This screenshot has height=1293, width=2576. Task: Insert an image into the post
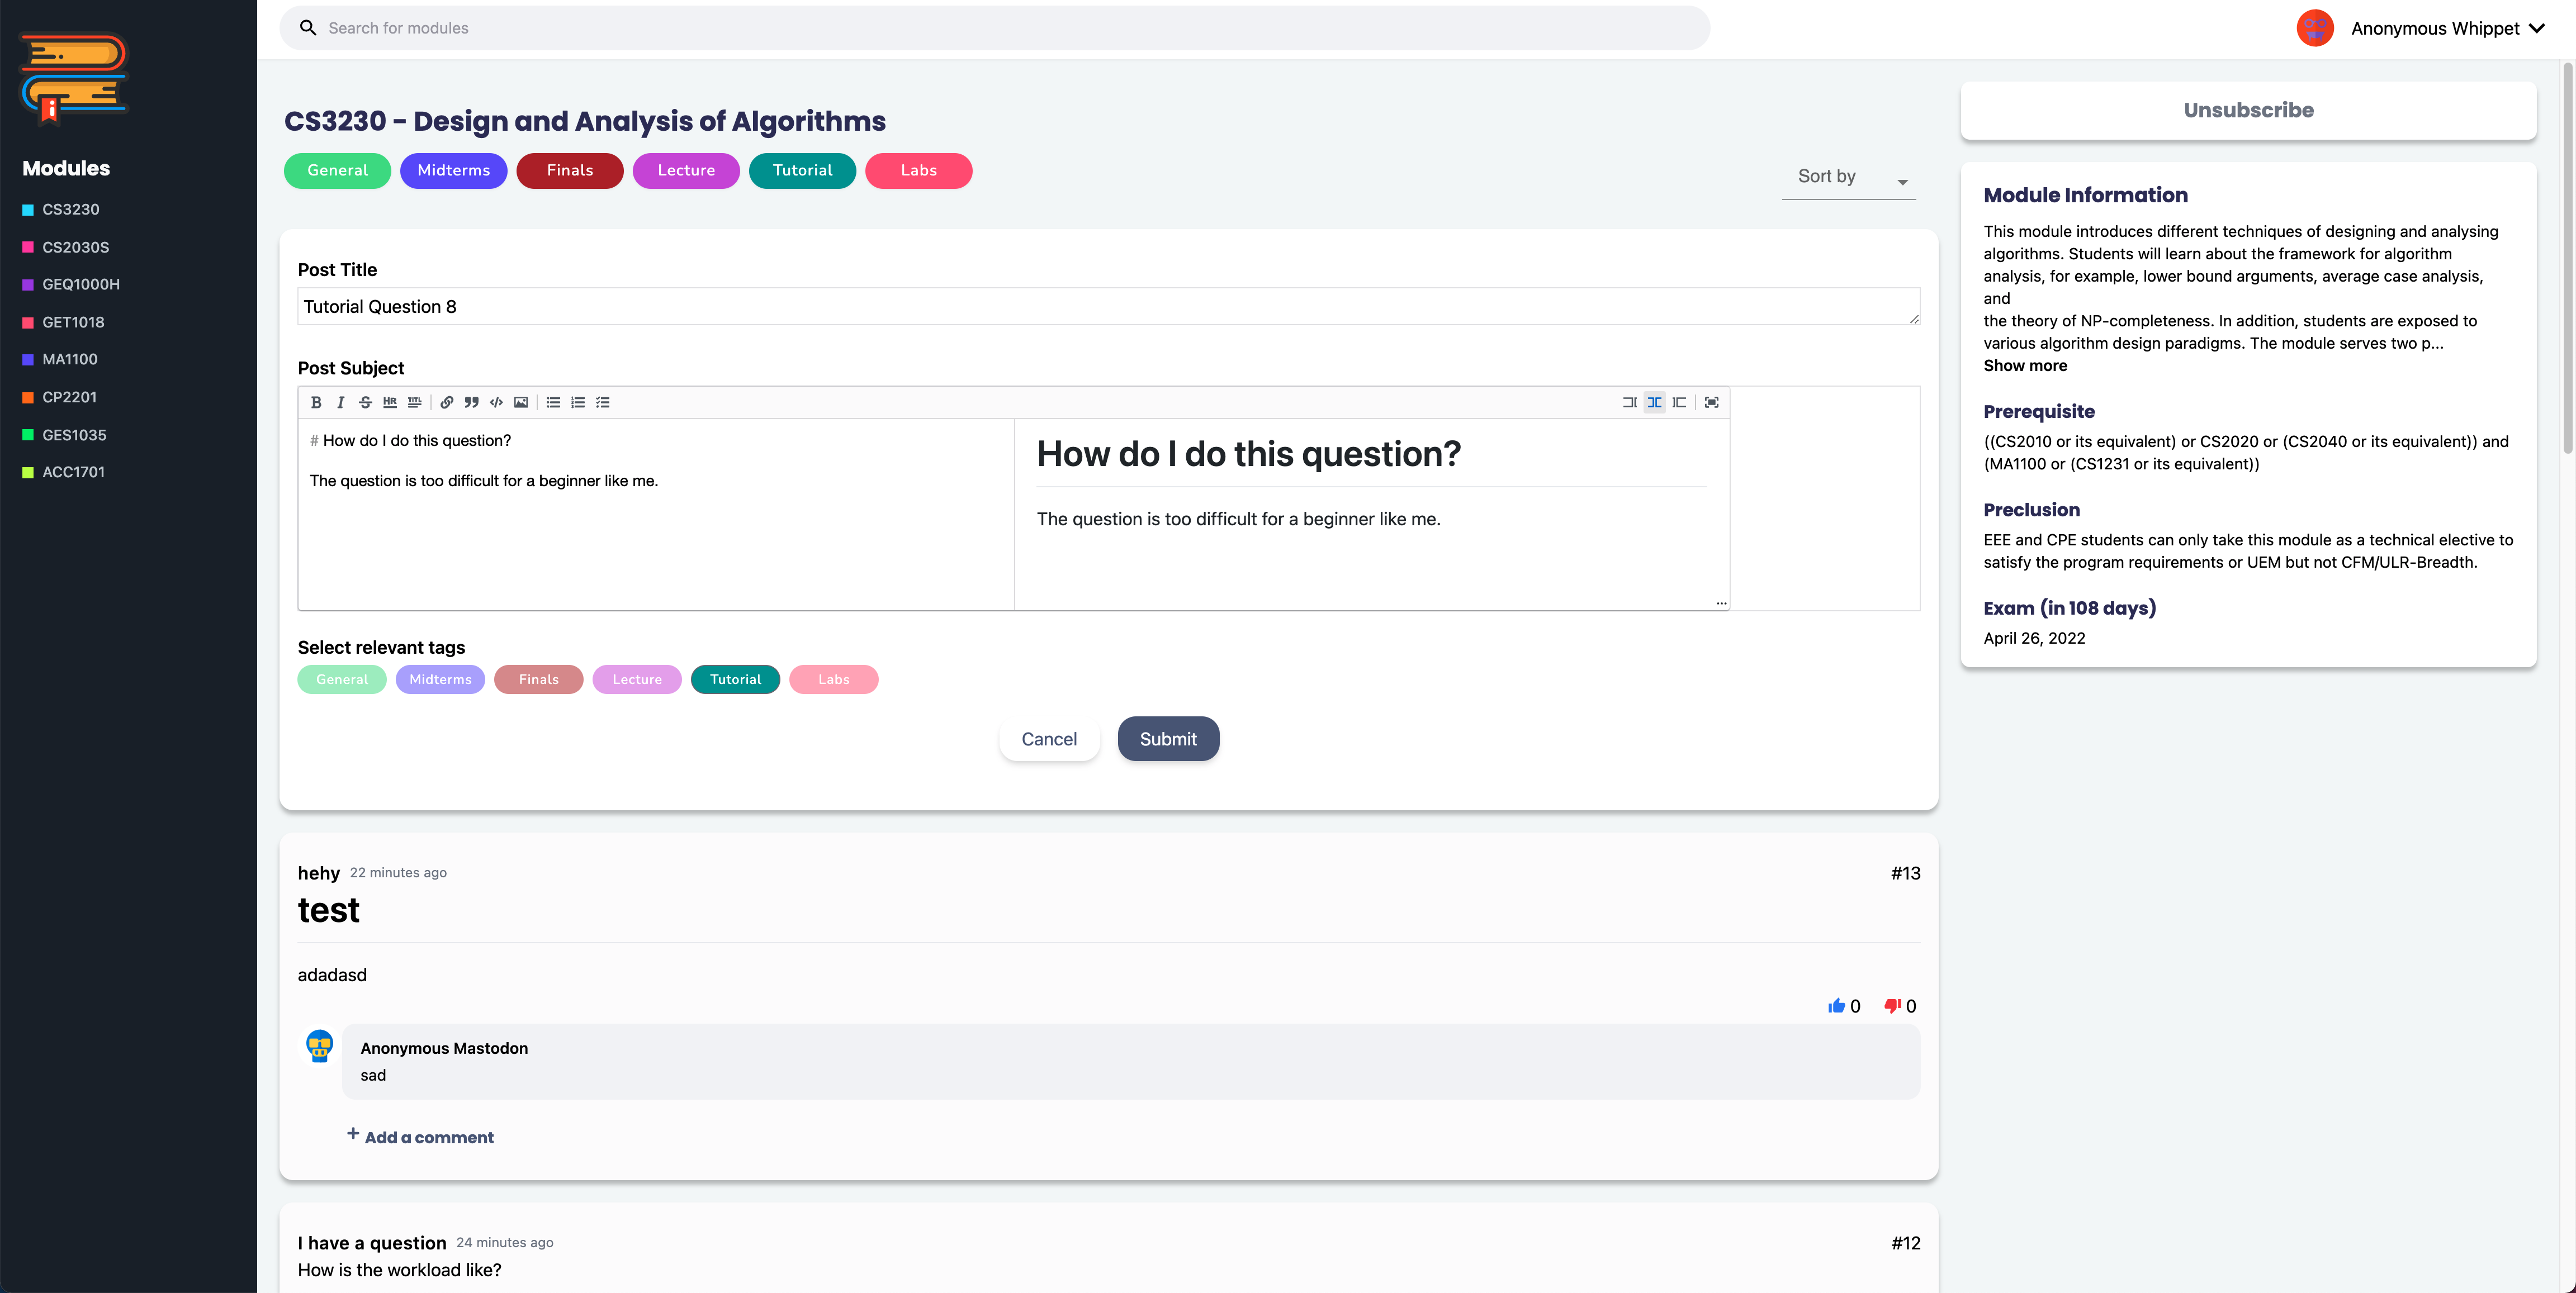(x=521, y=403)
